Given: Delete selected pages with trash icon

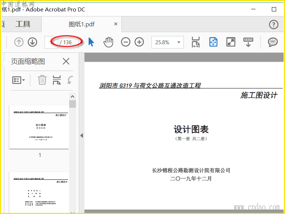Looking at the screenshot, I should coord(42,80).
